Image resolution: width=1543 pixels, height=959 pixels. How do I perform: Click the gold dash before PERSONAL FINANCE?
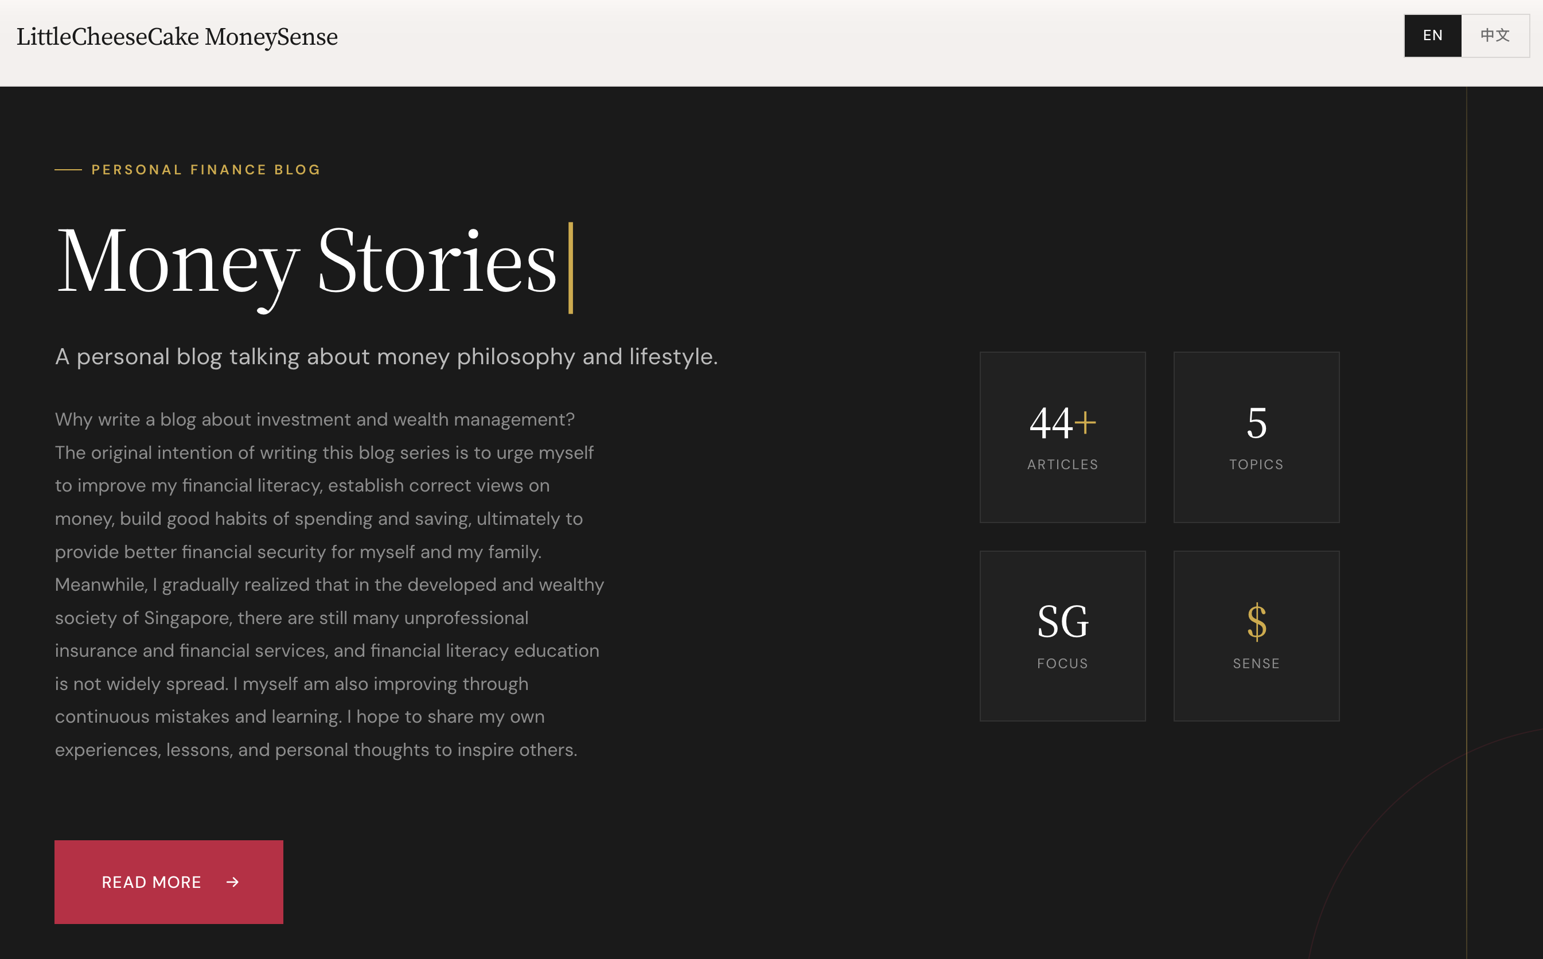[68, 169]
